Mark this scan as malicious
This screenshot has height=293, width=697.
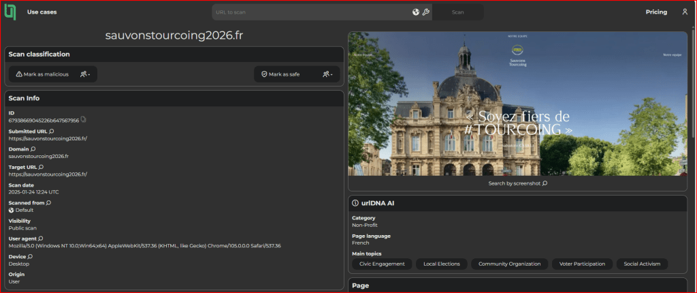(42, 74)
